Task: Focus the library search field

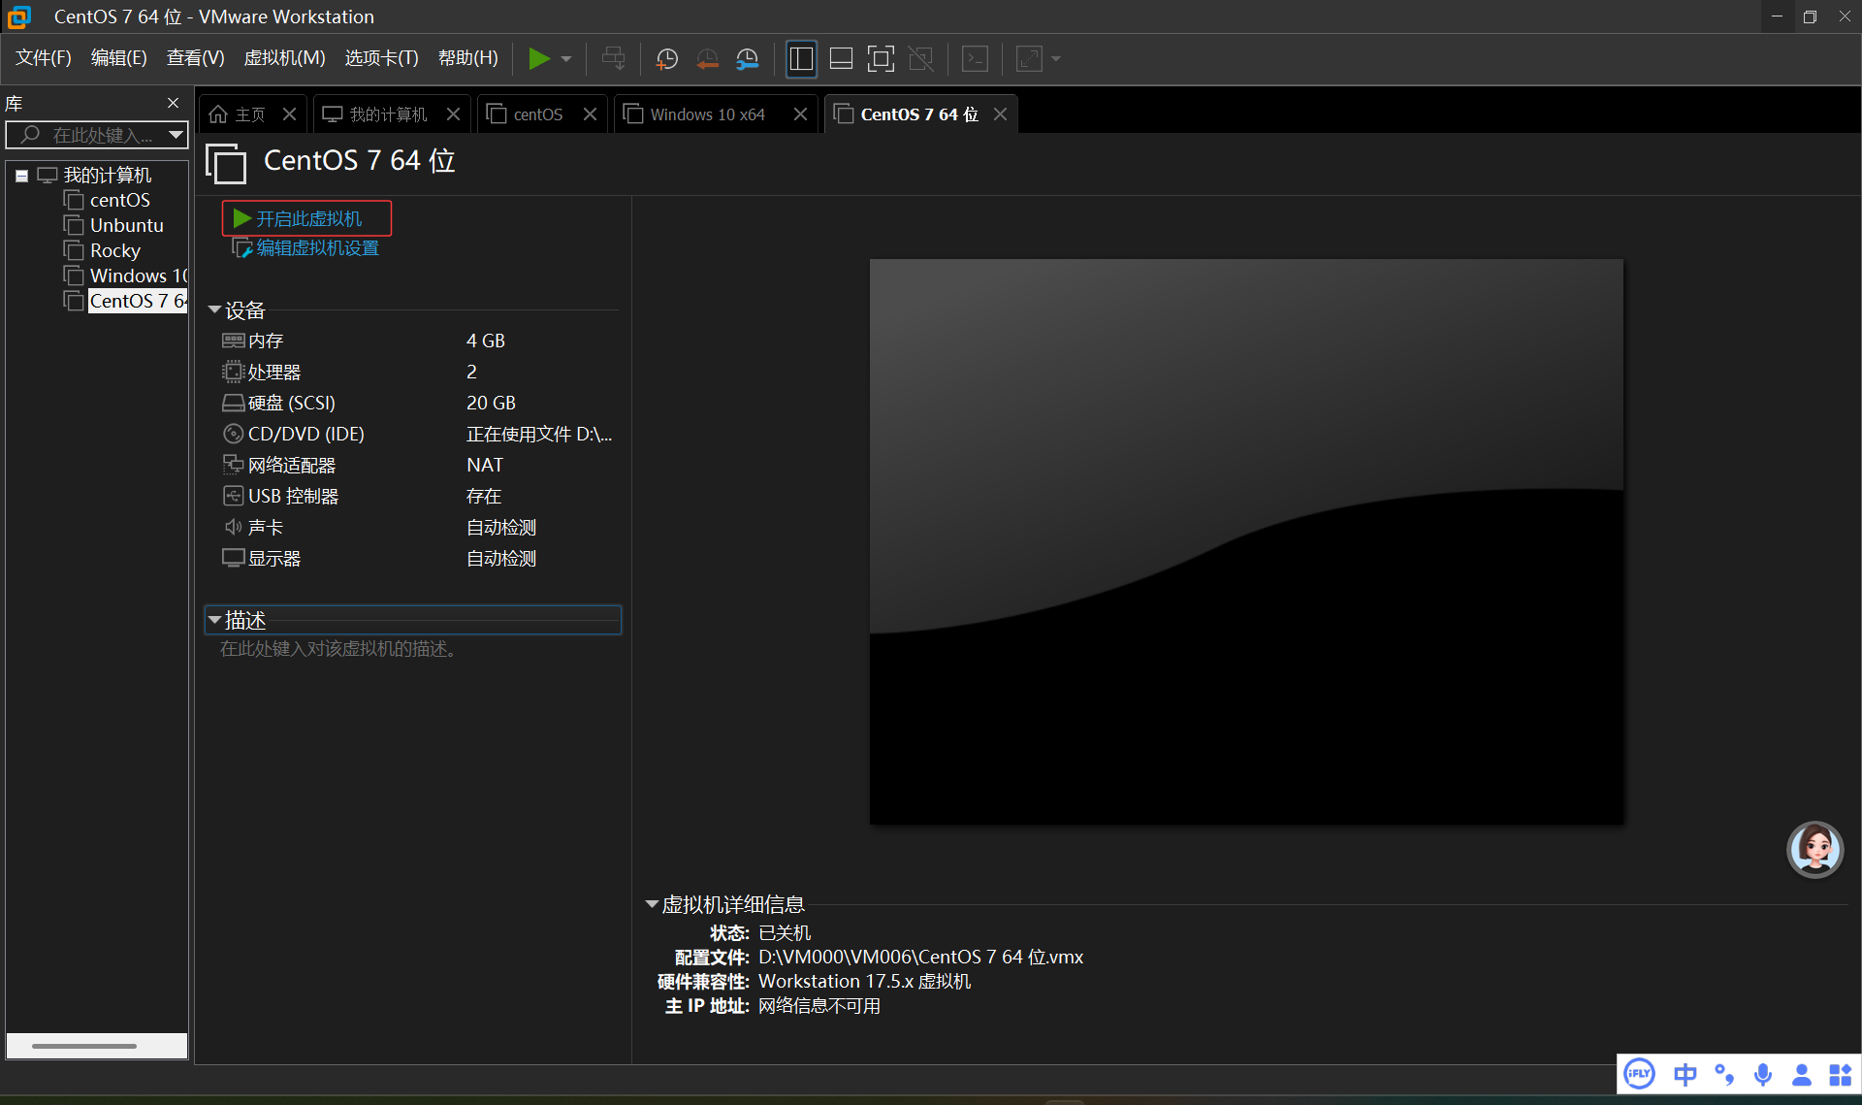Action: click(95, 135)
